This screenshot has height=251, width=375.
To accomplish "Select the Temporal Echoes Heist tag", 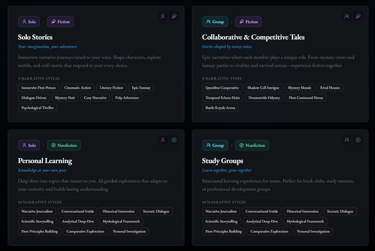I will pyautogui.click(x=223, y=98).
